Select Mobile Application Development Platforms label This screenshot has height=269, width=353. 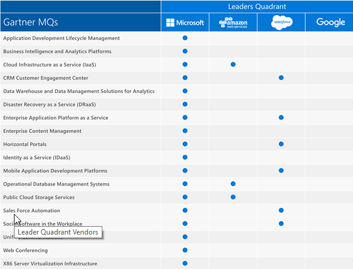click(x=55, y=171)
